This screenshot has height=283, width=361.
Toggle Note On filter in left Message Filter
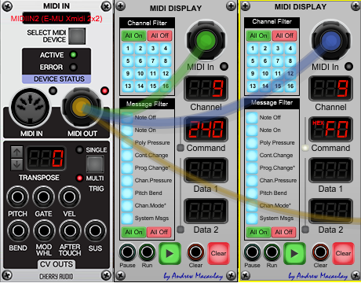[x=127, y=130]
